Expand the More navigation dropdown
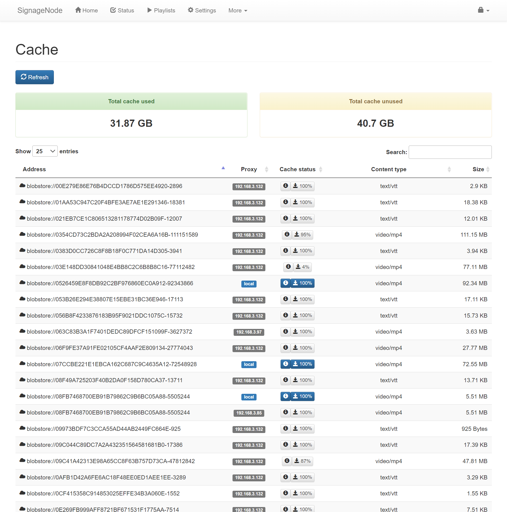The height and width of the screenshot is (512, 507). [237, 10]
